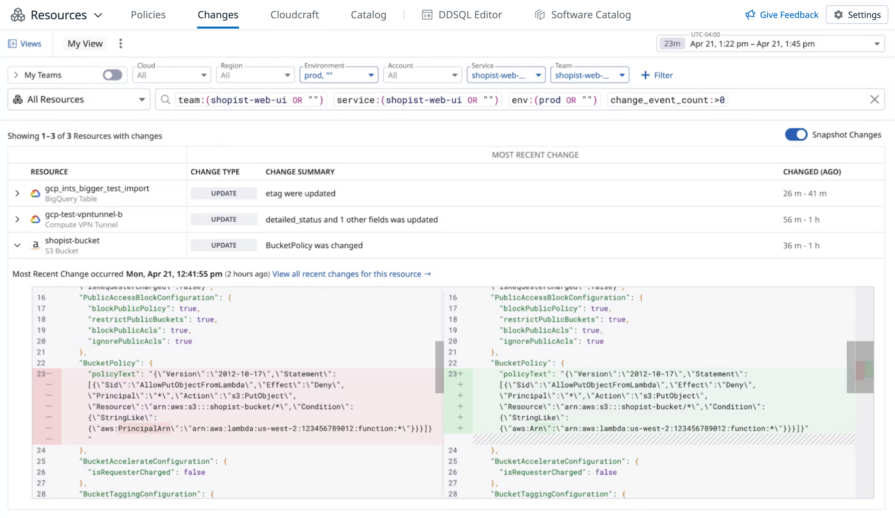Open the Settings button
Screen dimensions: 895x518
point(857,15)
